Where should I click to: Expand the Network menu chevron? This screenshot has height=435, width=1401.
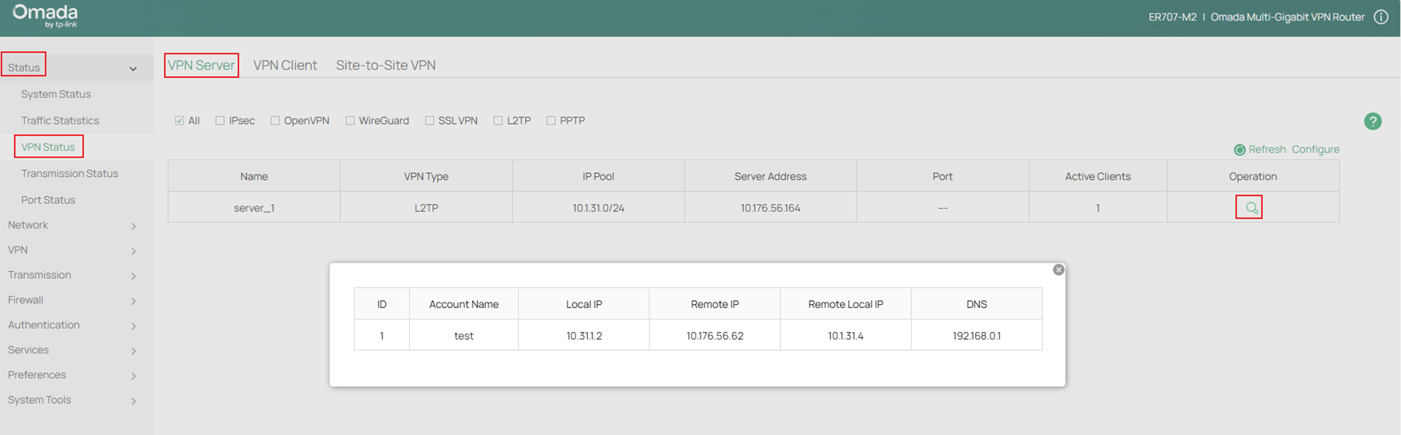(134, 226)
